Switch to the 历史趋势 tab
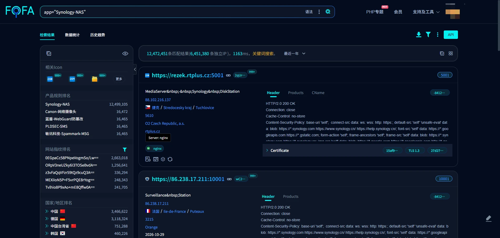 point(98,35)
